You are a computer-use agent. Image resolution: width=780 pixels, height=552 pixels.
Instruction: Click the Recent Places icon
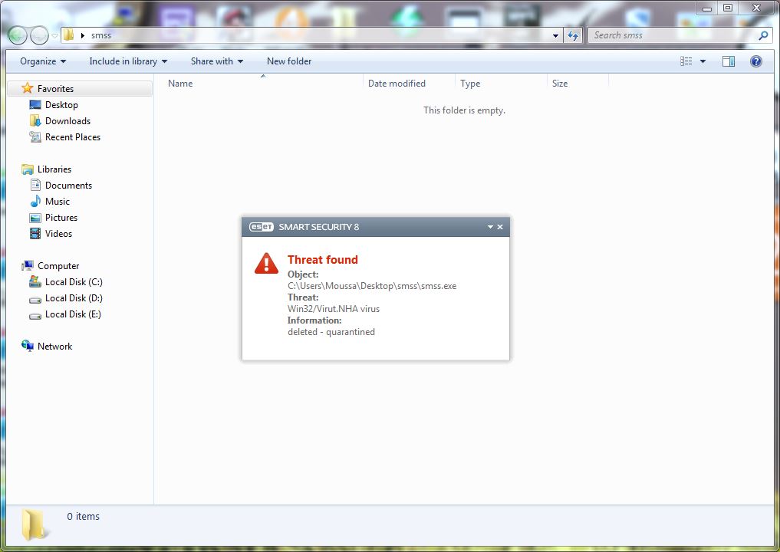tap(35, 136)
